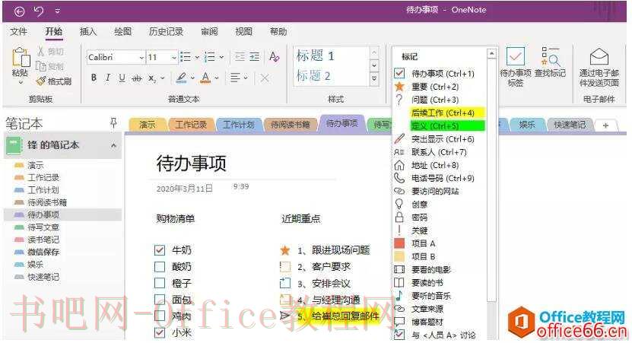
Task: Pin the notebook pane with pushpin
Action: [x=113, y=123]
